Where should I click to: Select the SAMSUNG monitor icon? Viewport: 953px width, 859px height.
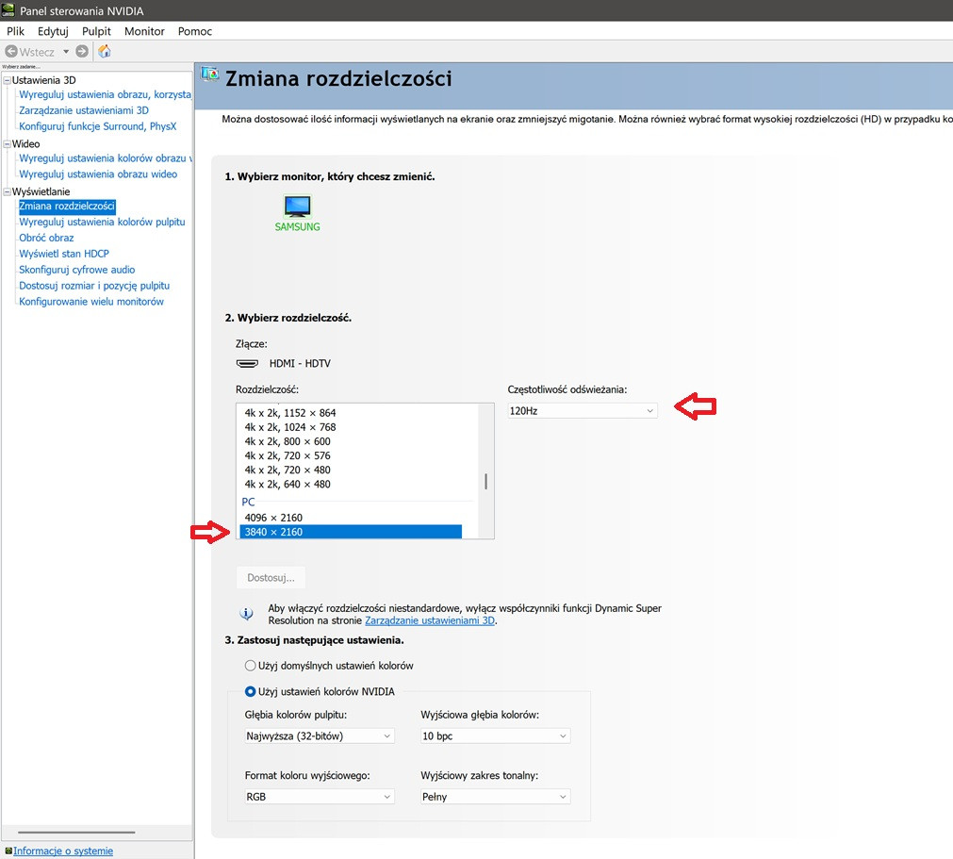pyautogui.click(x=297, y=206)
